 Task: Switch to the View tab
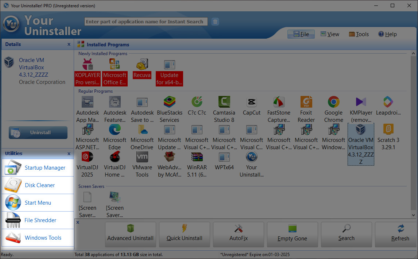[330, 34]
